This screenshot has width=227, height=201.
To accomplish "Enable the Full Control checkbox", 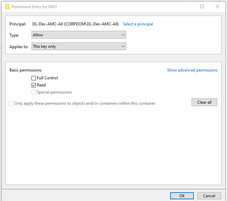I will point(33,78).
